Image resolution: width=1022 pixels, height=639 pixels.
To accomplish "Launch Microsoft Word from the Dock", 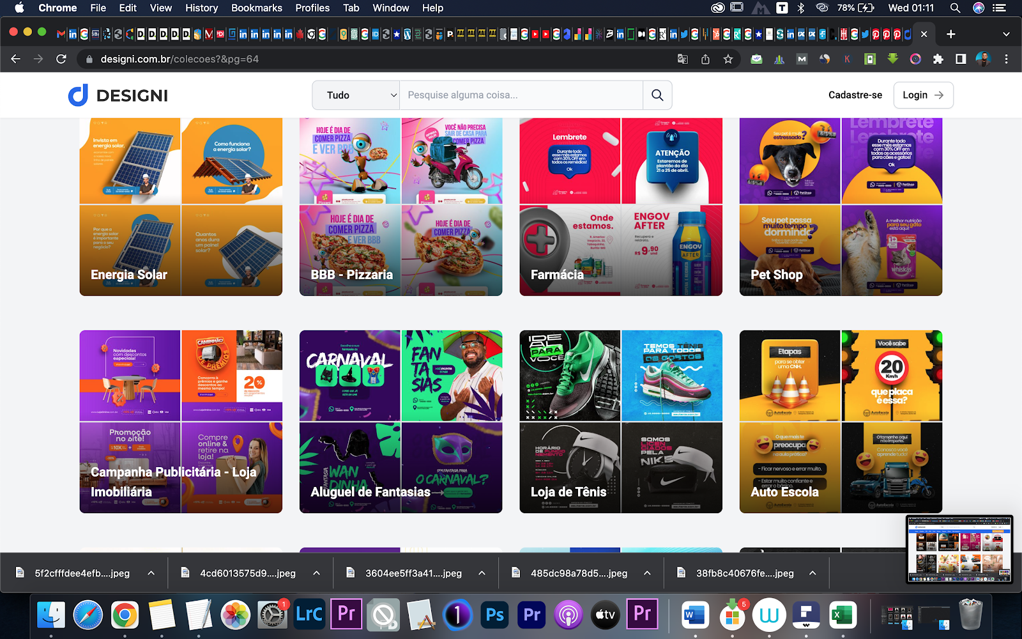I will pyautogui.click(x=694, y=615).
